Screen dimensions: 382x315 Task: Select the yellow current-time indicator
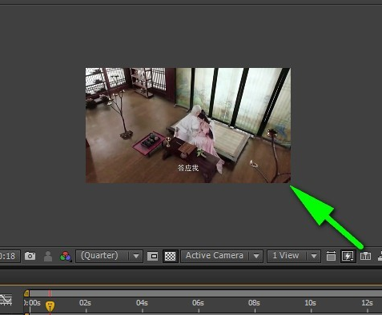50,306
